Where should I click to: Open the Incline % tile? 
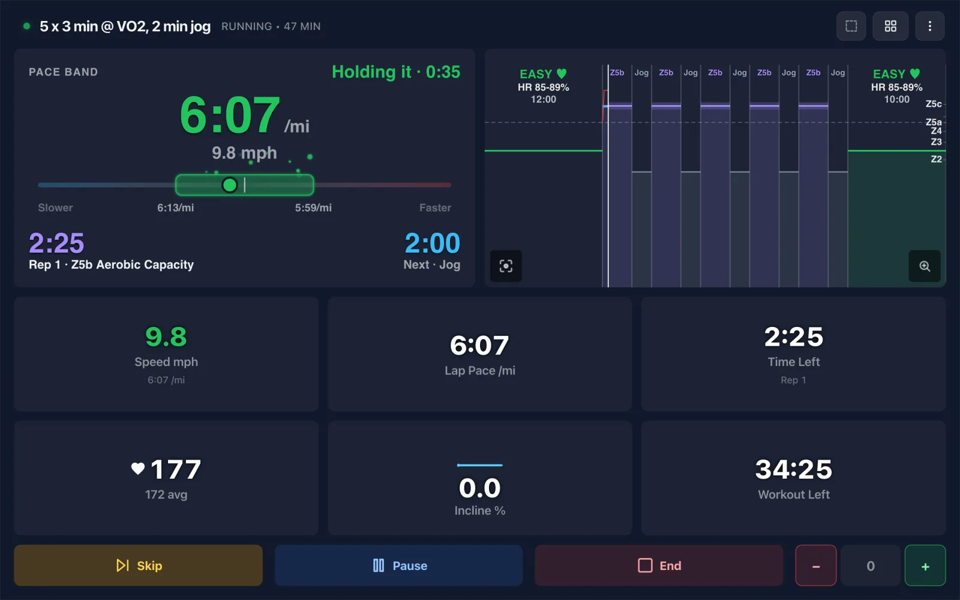(x=479, y=478)
